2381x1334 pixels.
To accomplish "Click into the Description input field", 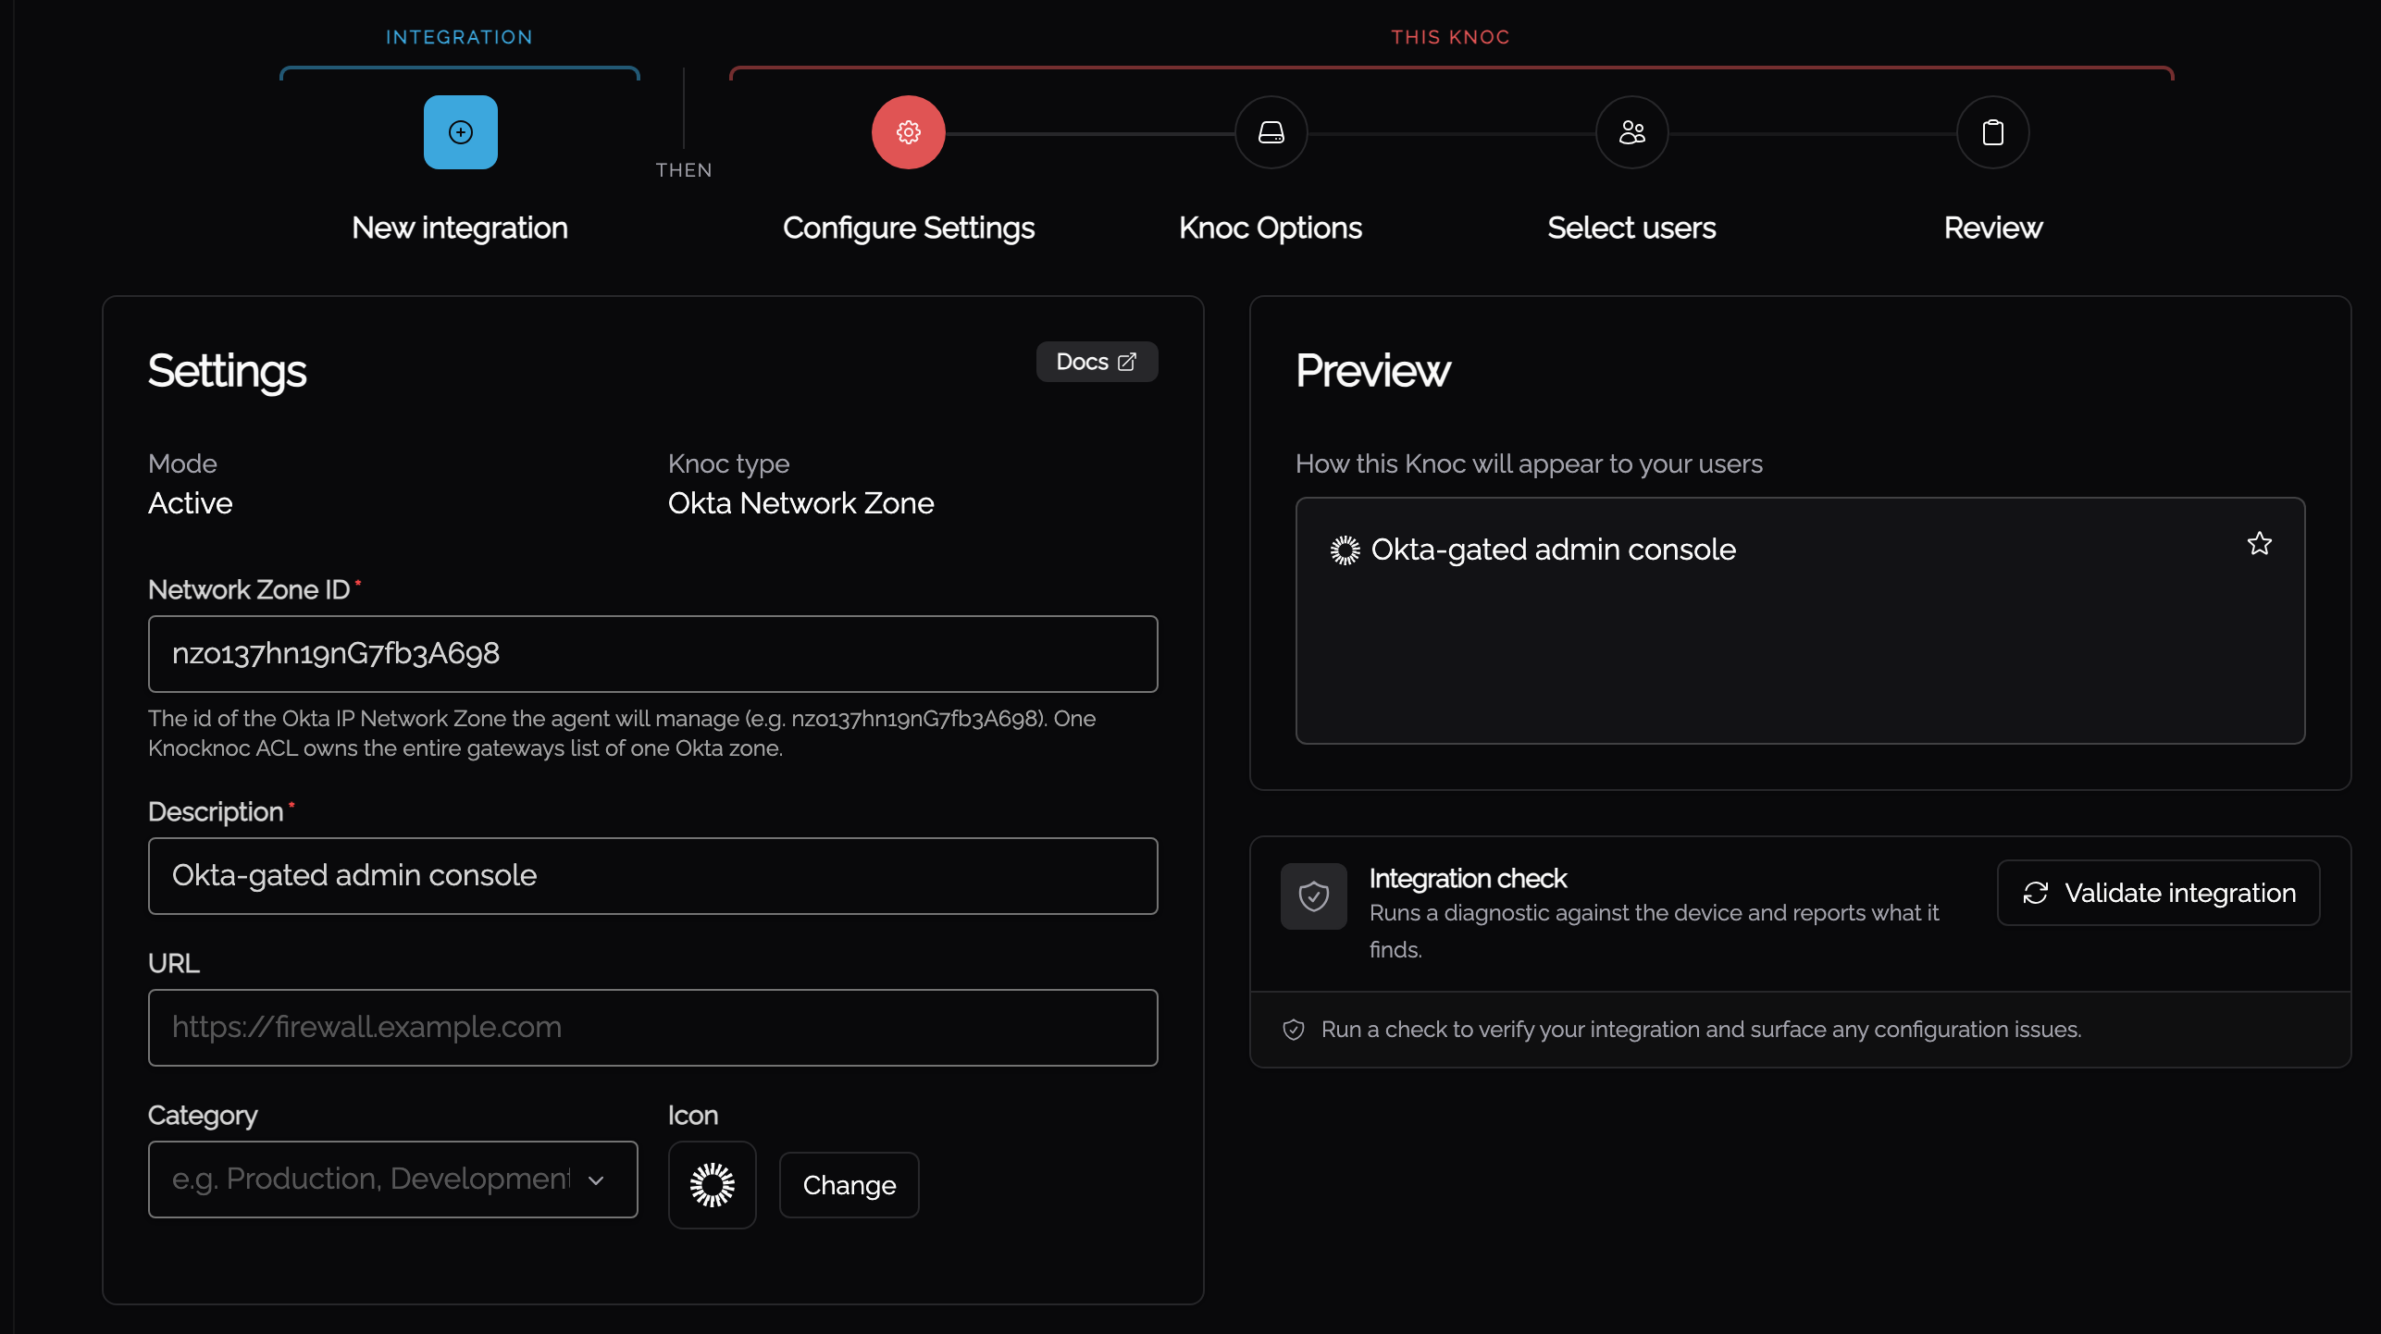I will click(x=652, y=876).
